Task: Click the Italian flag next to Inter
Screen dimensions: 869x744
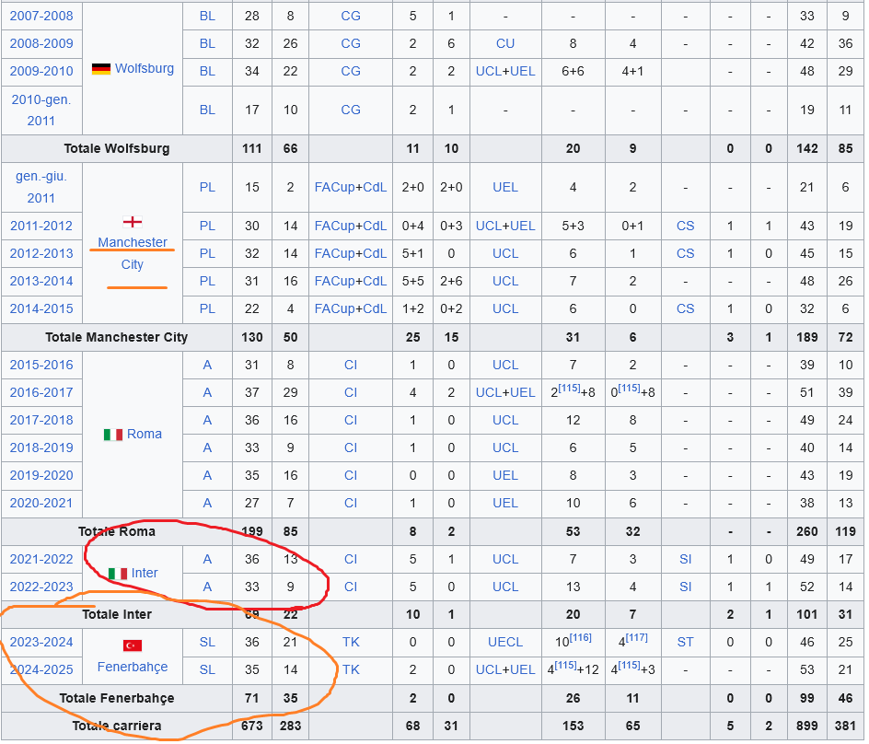Action: point(118,574)
